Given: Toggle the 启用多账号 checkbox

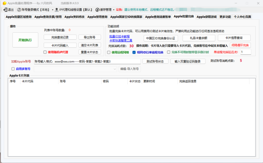Looking at the screenshot, I should [13, 69].
